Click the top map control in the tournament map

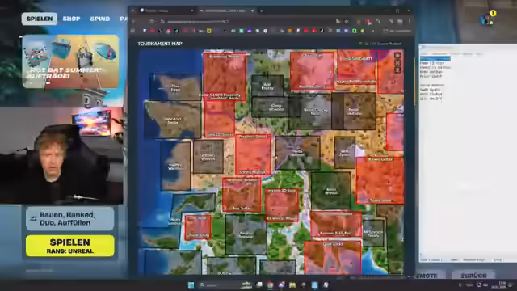tap(397, 56)
